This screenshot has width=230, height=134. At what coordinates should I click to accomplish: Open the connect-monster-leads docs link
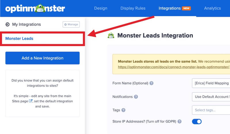(174, 67)
